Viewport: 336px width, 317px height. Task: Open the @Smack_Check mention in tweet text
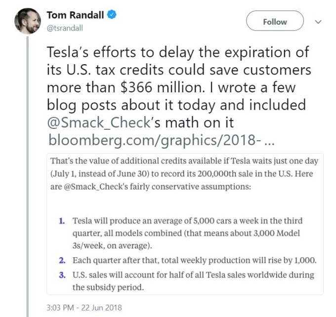[98, 122]
